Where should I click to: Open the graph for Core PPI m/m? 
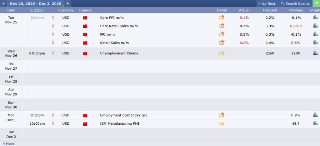pos(315,18)
